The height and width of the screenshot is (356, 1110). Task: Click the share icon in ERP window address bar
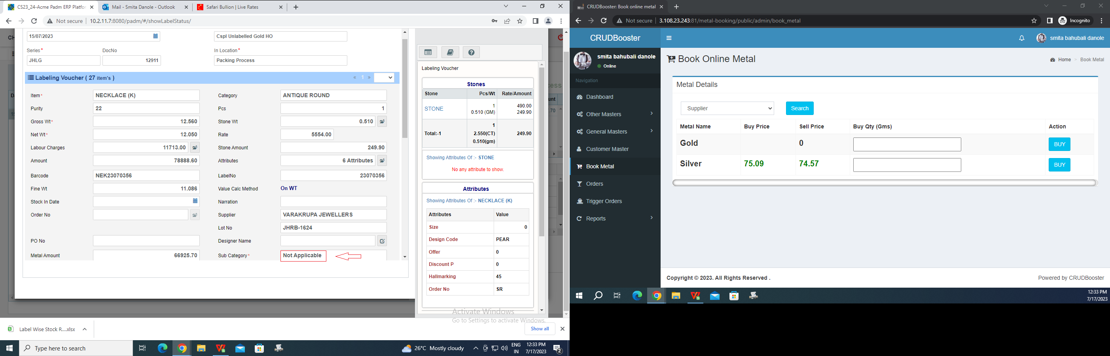[507, 21]
